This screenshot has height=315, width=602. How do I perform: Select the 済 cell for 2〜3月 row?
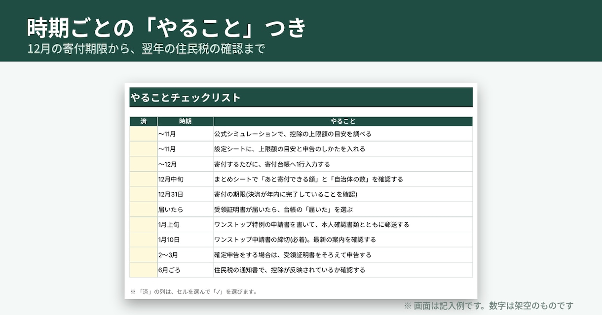[x=144, y=255]
